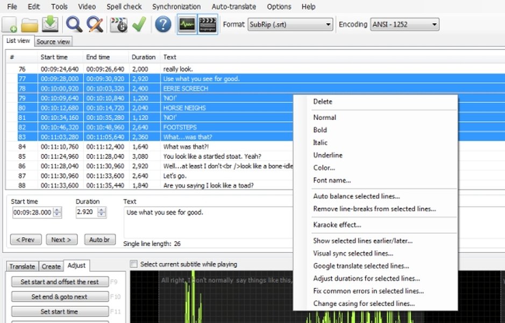The image size is (505, 323).
Task: Open the Tools menu
Action: (x=59, y=6)
